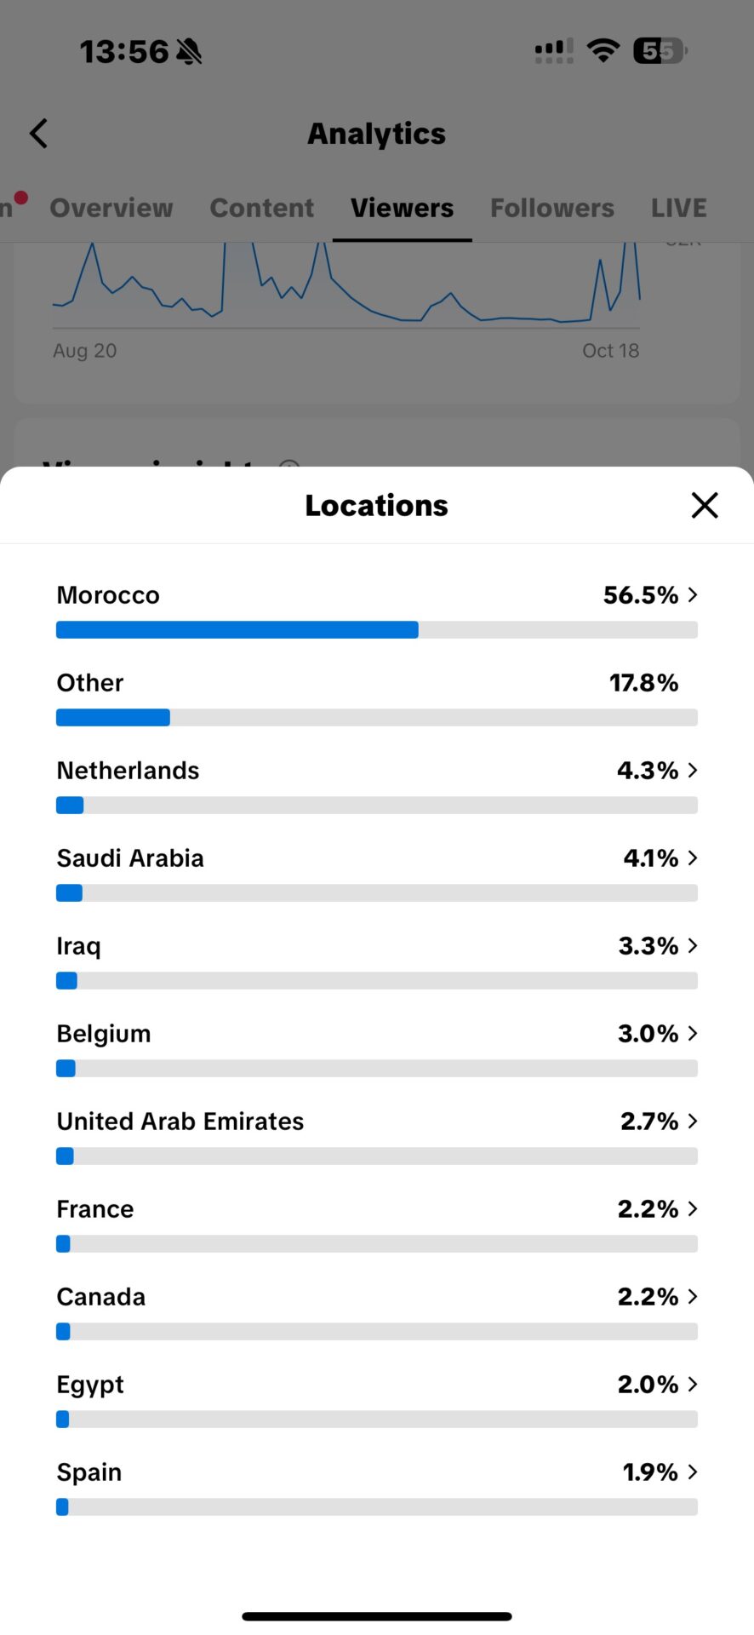Expand Morocco location details chevron

pos(693,594)
